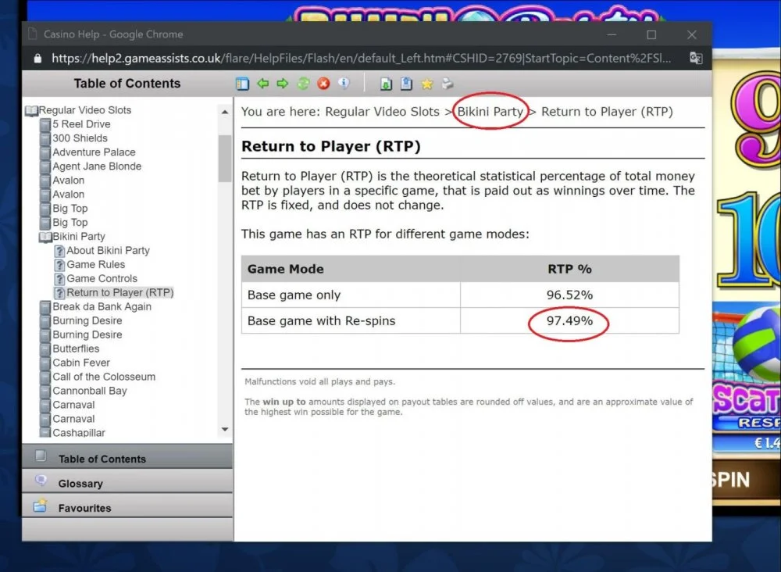Click the Butterflies tree entry
The width and height of the screenshot is (781, 572).
[x=76, y=349]
